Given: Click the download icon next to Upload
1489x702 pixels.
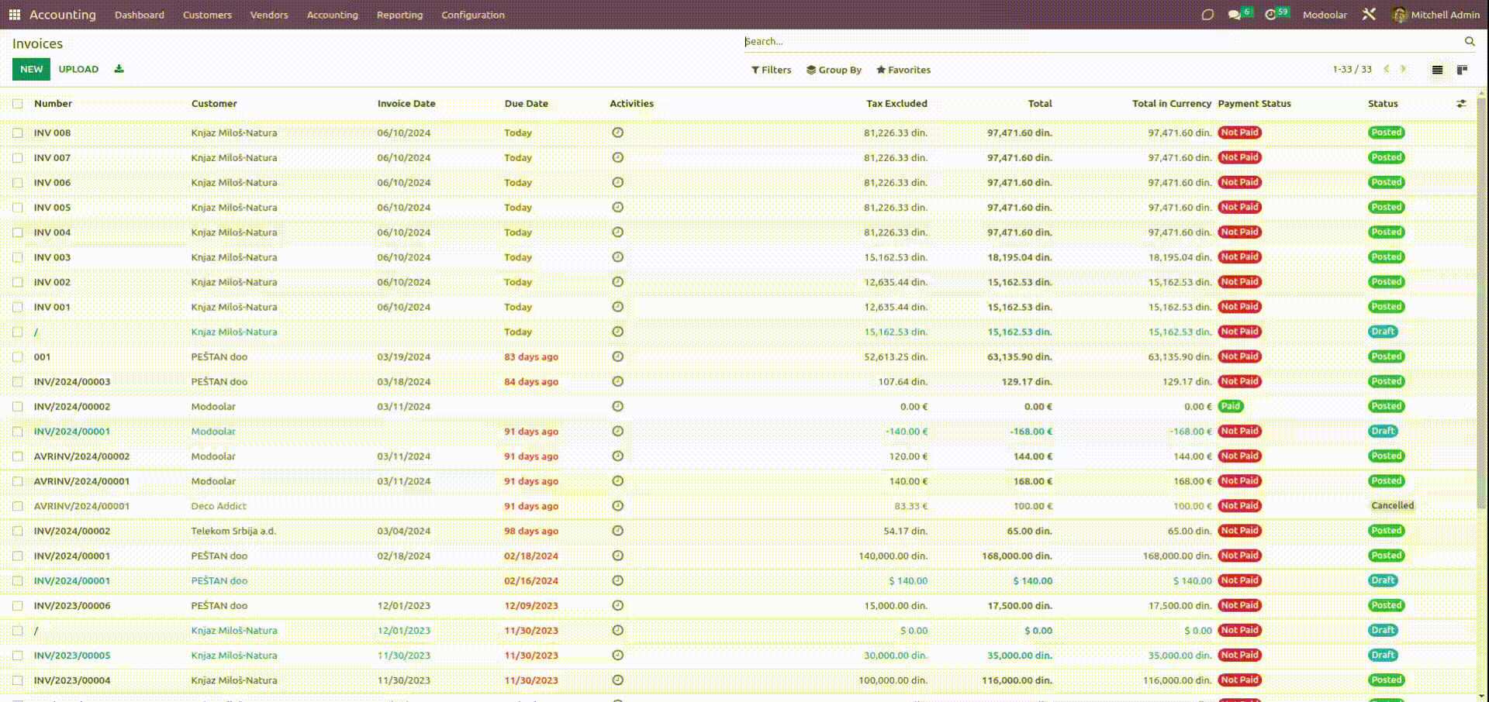Looking at the screenshot, I should click(119, 69).
